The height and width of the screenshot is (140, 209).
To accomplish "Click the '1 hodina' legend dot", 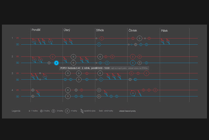I will [x=29, y=111].
